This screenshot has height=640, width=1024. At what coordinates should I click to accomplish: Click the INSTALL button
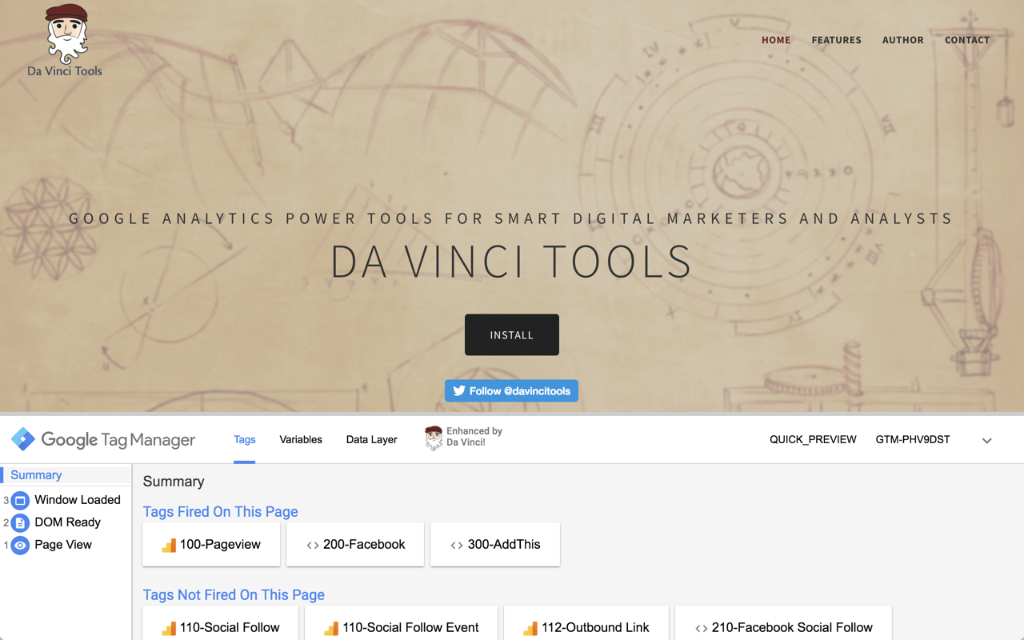tap(511, 334)
